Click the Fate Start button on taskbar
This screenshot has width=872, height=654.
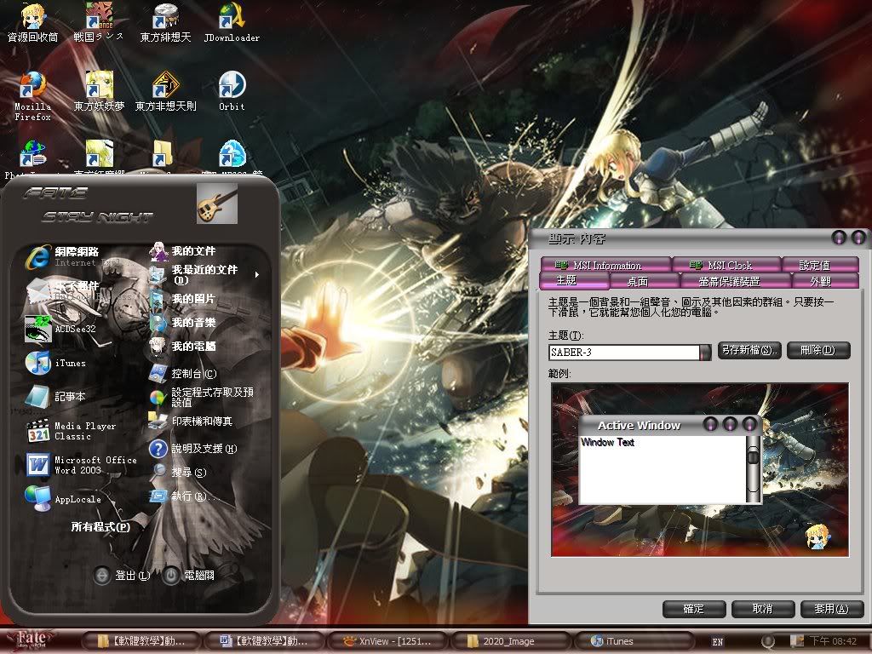[x=33, y=640]
